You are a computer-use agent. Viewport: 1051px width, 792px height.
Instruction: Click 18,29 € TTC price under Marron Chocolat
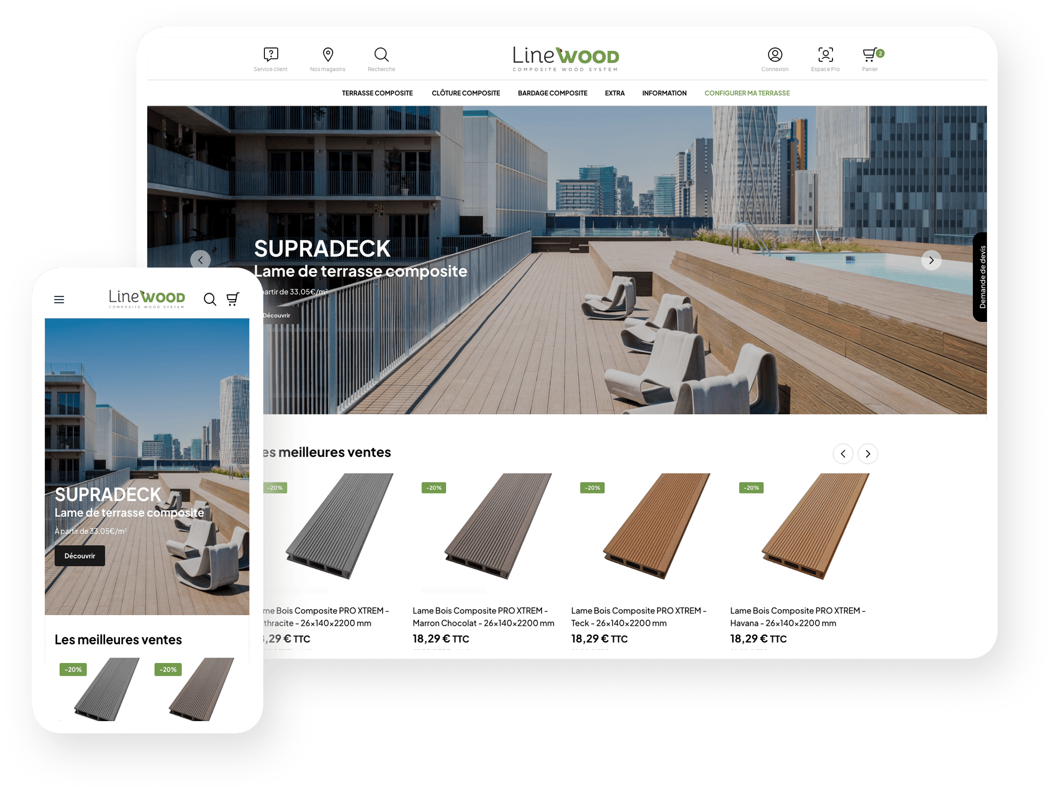(441, 639)
